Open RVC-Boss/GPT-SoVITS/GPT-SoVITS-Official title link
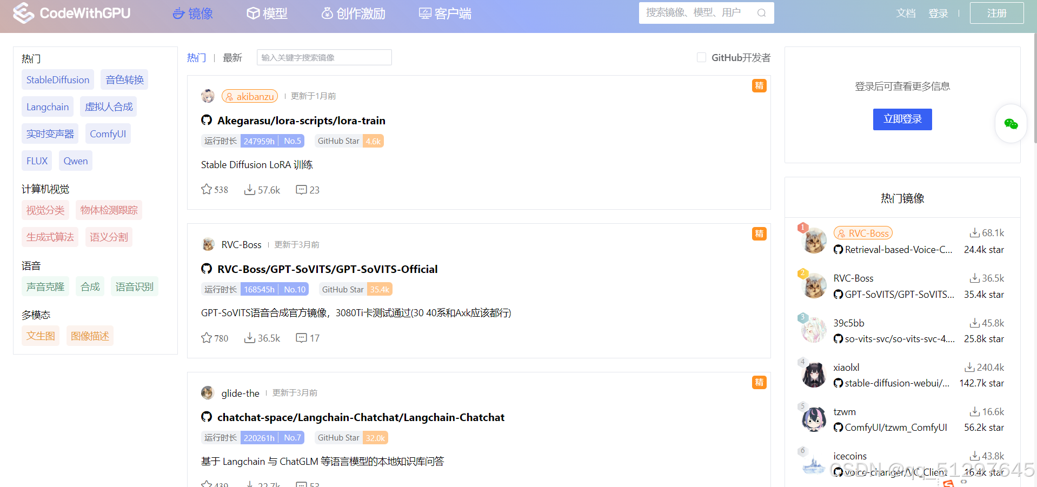1037x487 pixels. tap(328, 269)
